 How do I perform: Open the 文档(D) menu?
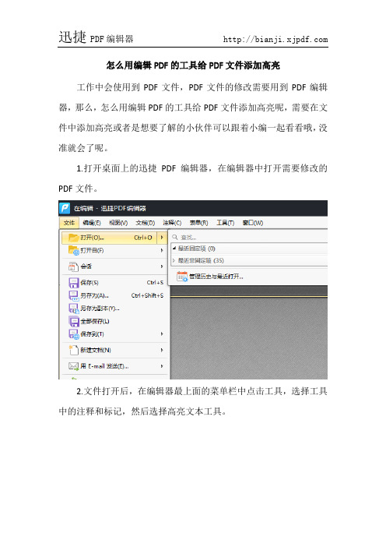[145, 223]
